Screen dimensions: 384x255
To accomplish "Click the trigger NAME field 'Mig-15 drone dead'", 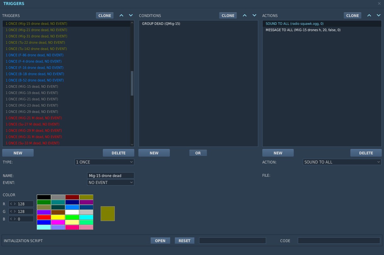I will click(111, 175).
